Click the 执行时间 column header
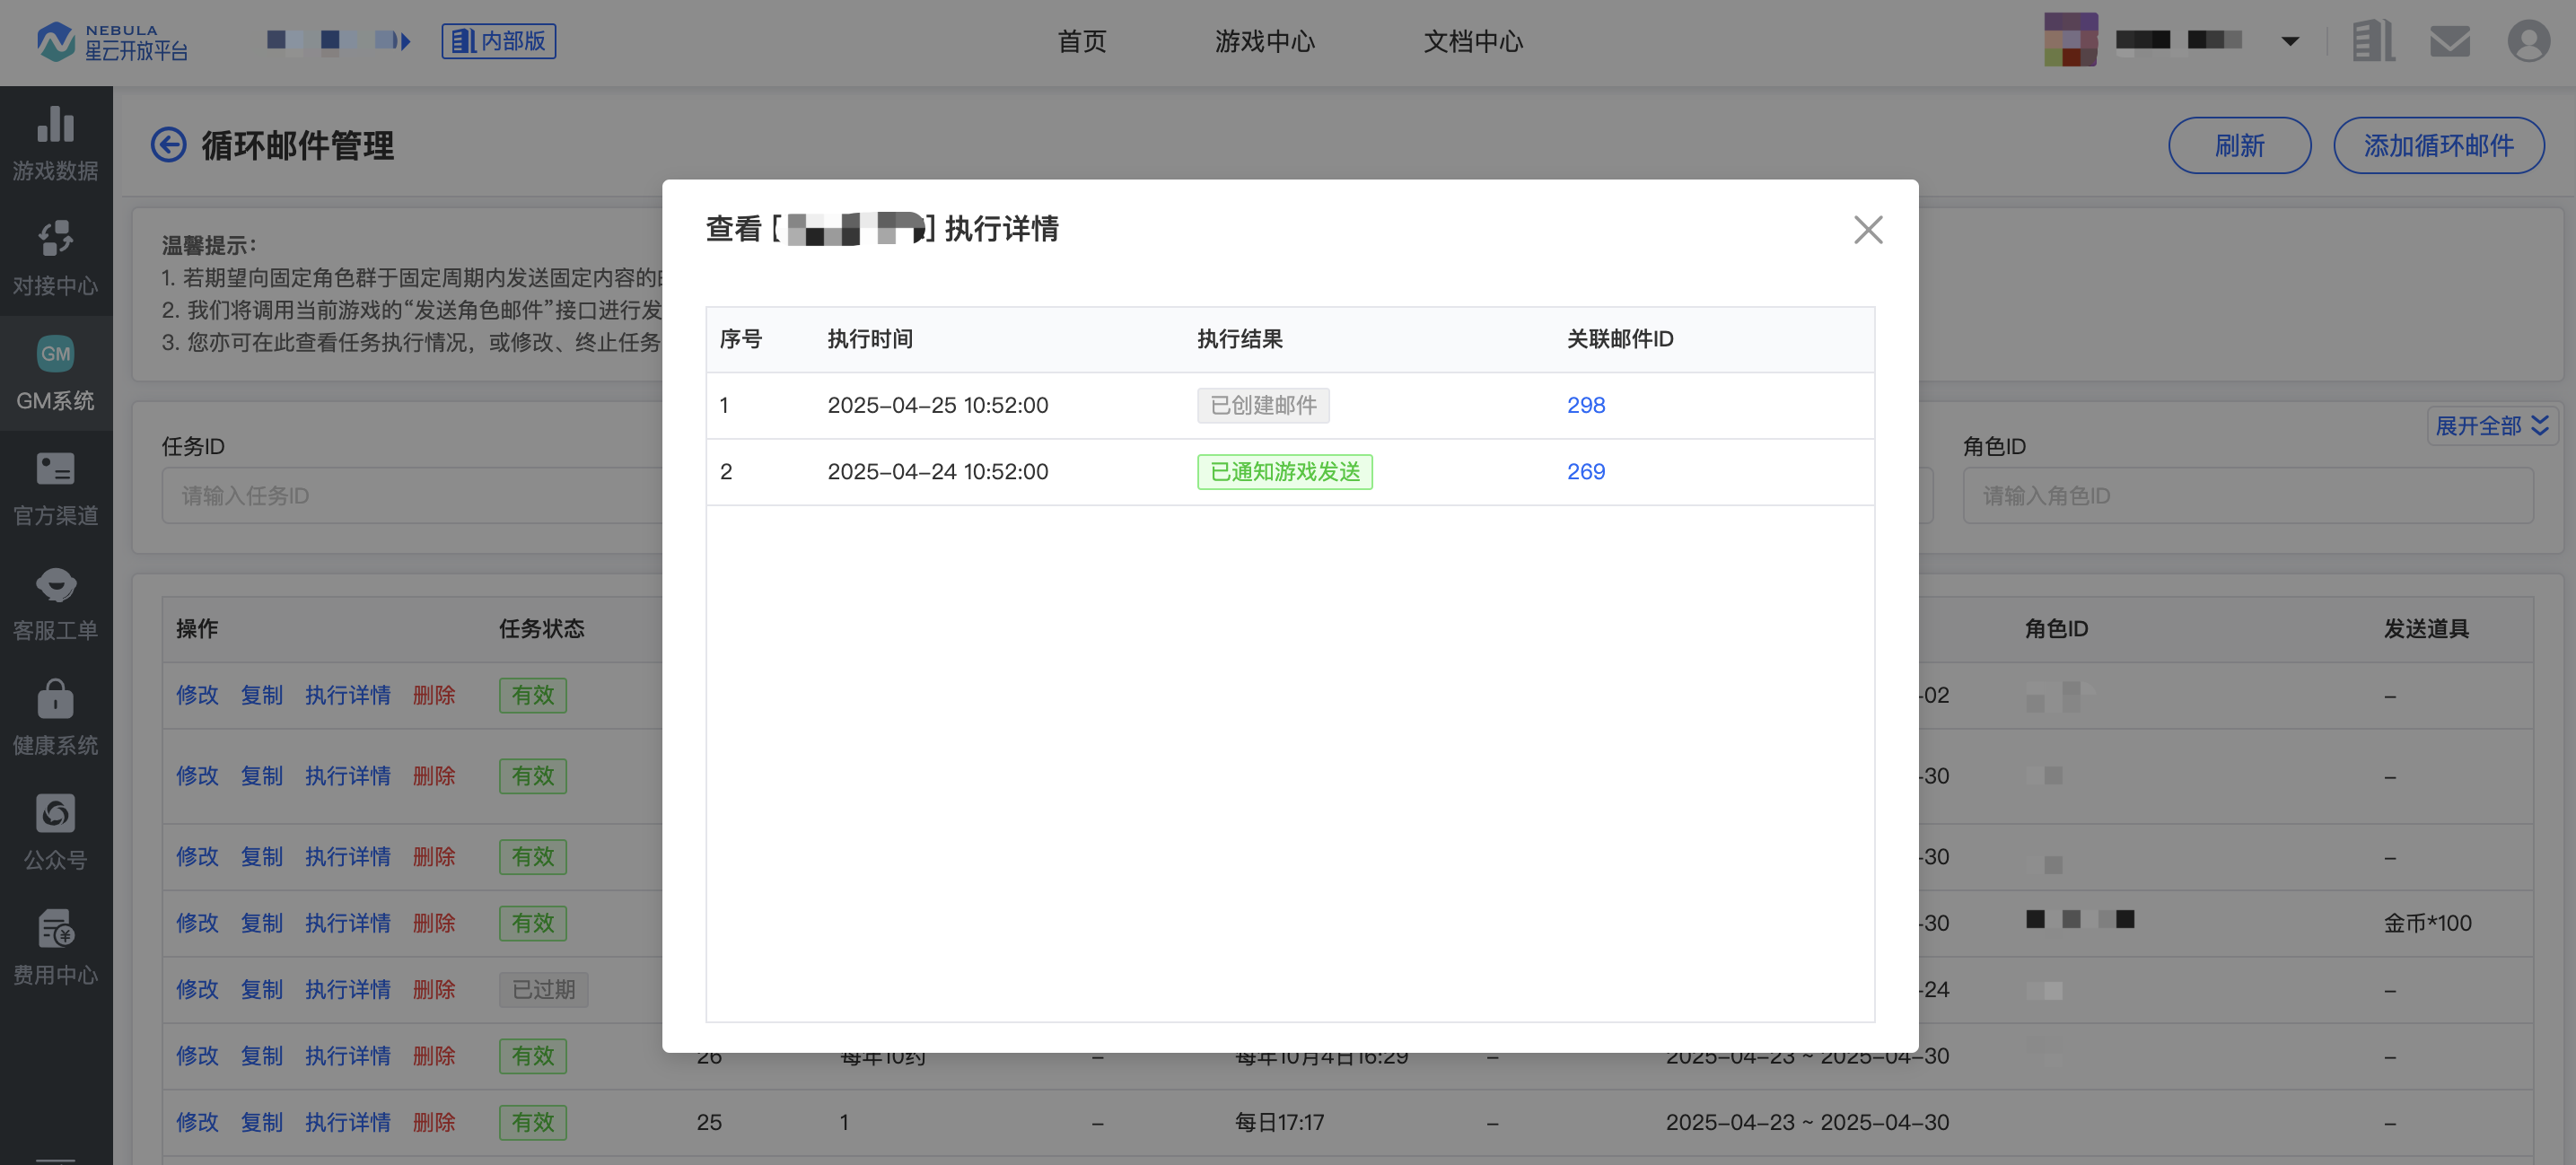 pos(869,339)
